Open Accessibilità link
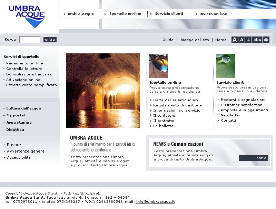Image resolution: width=276 pixels, height=209 pixels. (19, 157)
